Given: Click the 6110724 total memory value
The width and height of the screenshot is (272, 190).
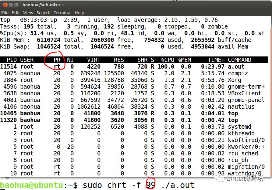Looking at the screenshot, I should [48, 40].
